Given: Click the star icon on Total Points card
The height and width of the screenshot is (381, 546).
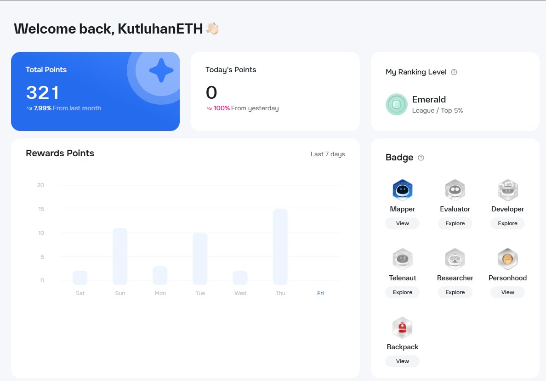Looking at the screenshot, I should (x=161, y=70).
